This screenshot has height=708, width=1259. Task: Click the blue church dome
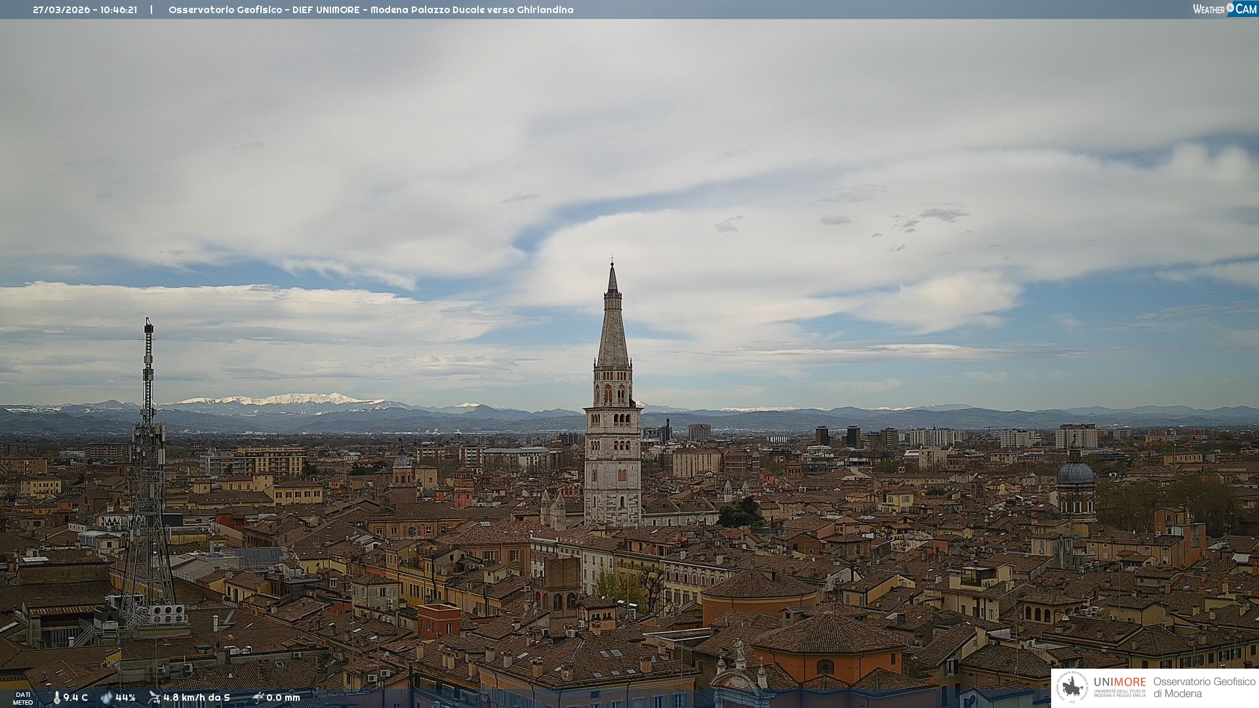(1075, 473)
